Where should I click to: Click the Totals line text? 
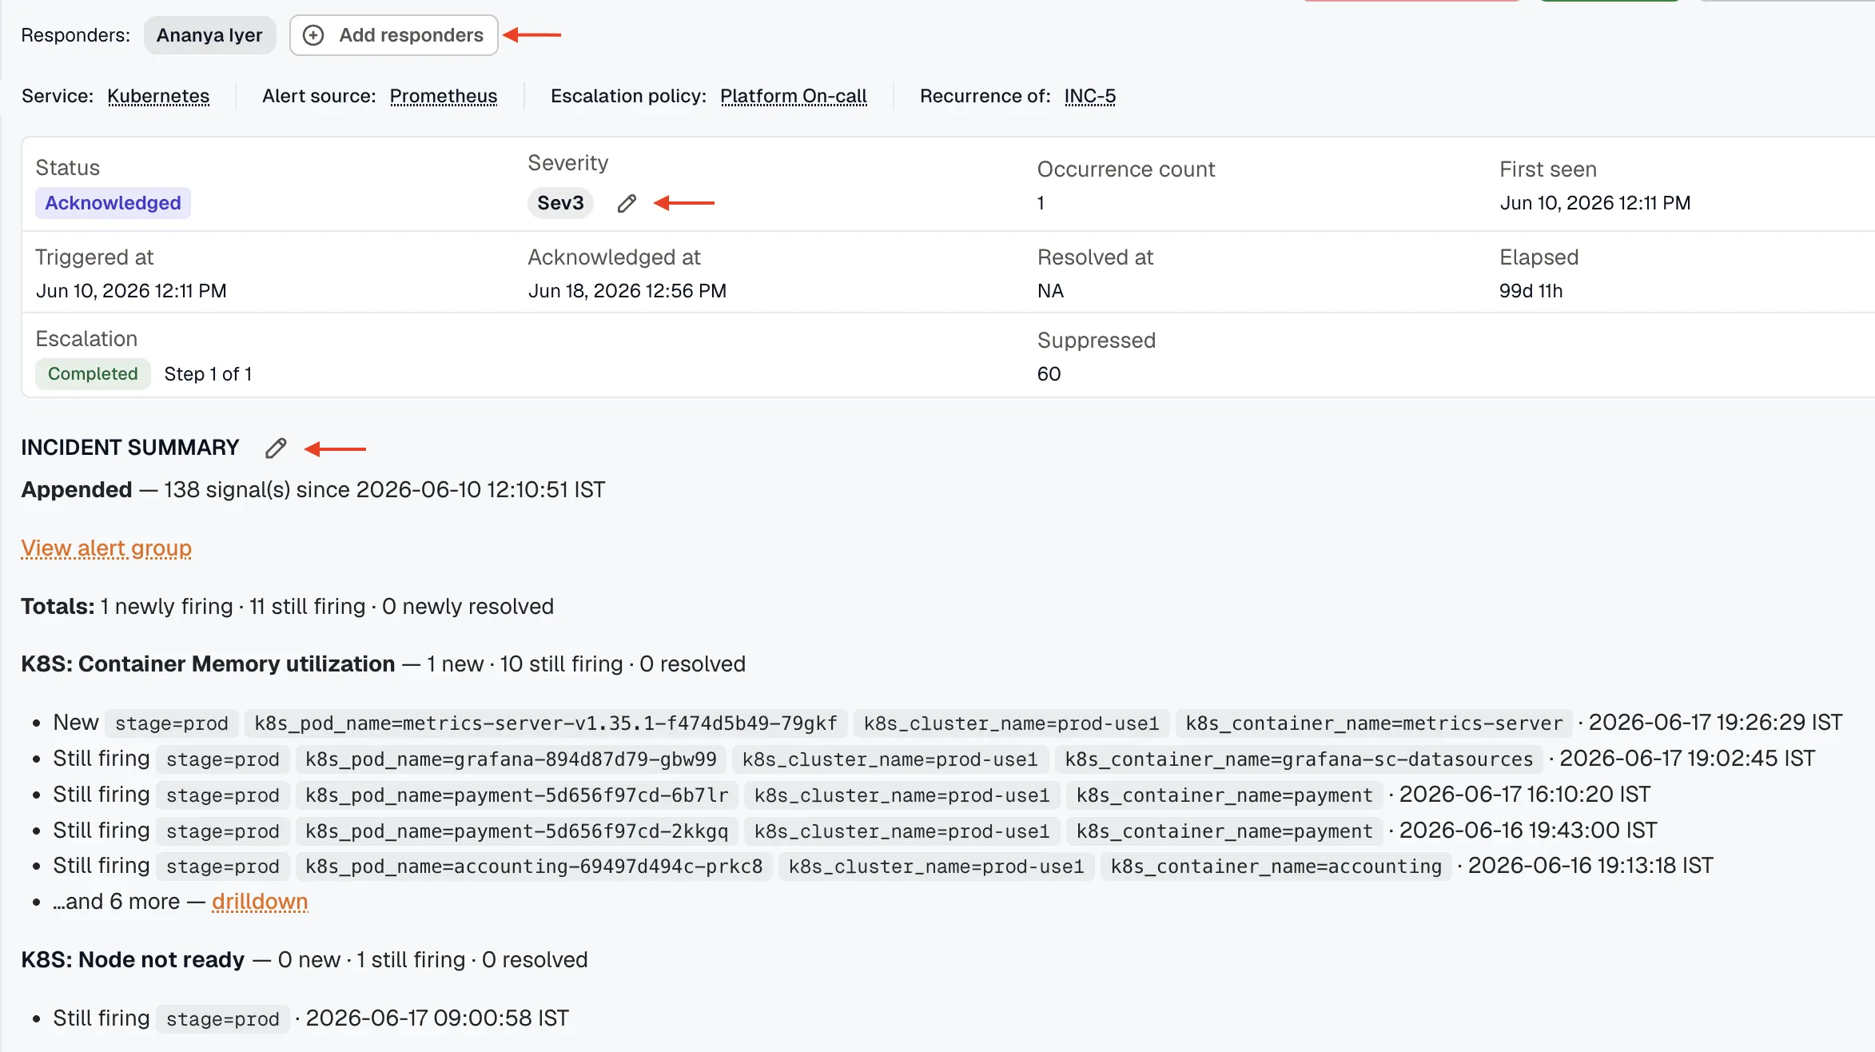pyautogui.click(x=287, y=607)
